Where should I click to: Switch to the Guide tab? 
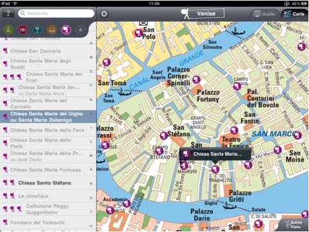pyautogui.click(x=264, y=14)
